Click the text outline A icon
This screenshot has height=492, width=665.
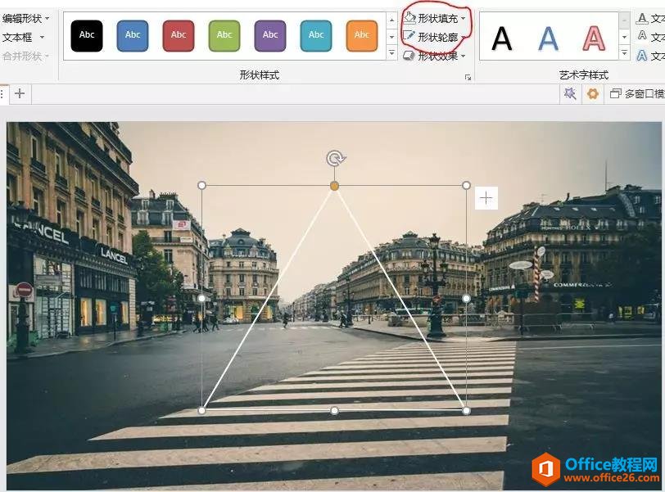pyautogui.click(x=642, y=36)
